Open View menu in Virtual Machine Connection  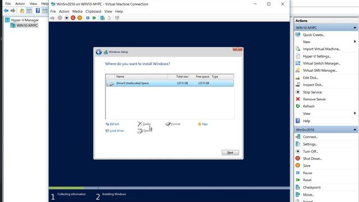point(108,11)
